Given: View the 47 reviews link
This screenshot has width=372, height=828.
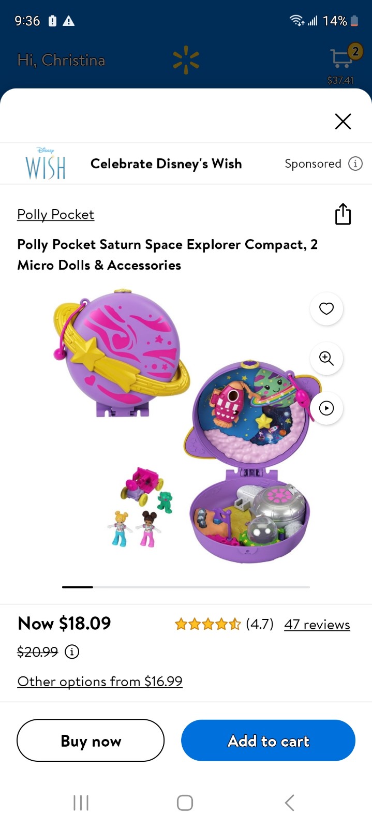Looking at the screenshot, I should [317, 625].
